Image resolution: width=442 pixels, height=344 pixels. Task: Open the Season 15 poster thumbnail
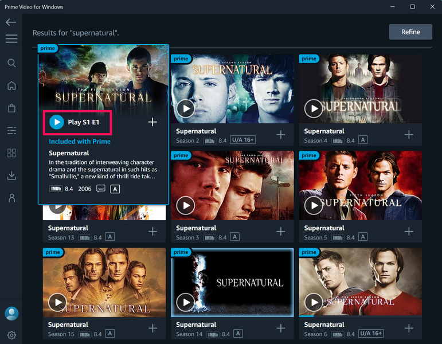104,282
